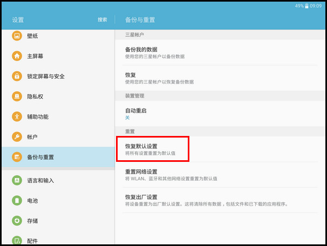Tap the accessories icon beside 配件
This screenshot has width=327, height=246.
click(17, 241)
